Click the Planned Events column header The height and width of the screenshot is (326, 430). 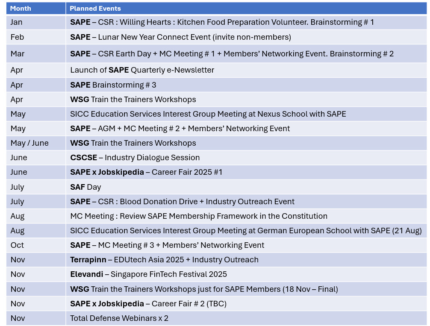pyautogui.click(x=95, y=9)
